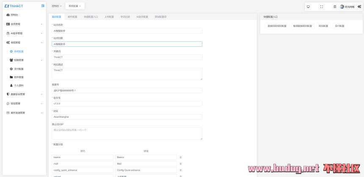Viewport: 364px width, 177px height.
Task: Open the 邮件发送管理 envelope menu
Action: click(25, 113)
